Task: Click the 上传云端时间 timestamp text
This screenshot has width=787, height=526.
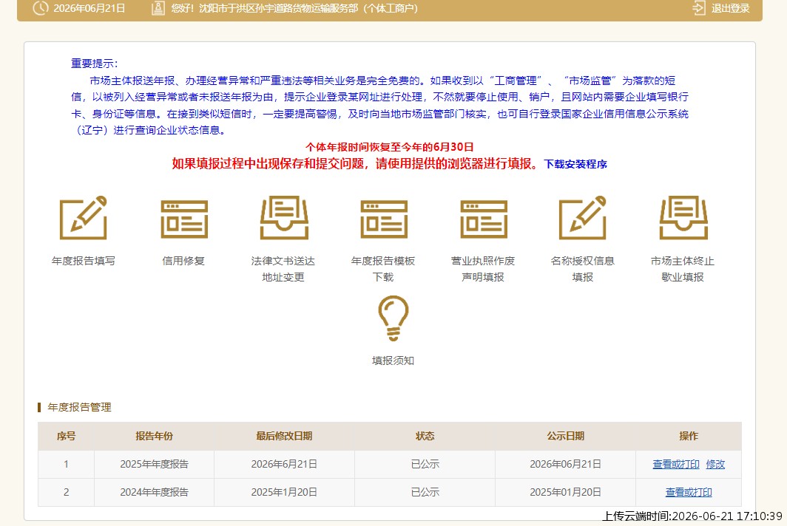Action: pos(692,516)
